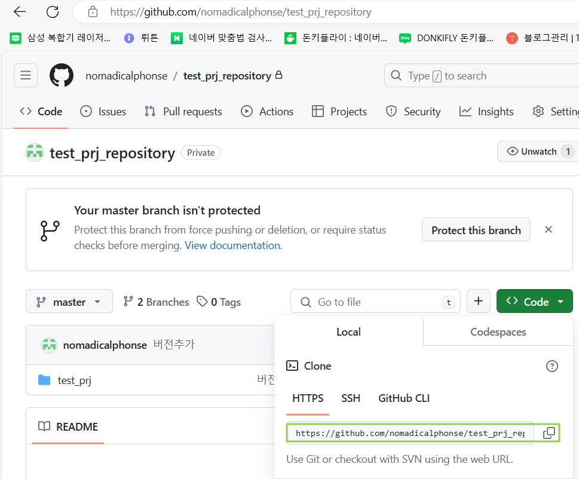This screenshot has width=579, height=479.
Task: Focus the Go to file field
Action: [x=375, y=302]
